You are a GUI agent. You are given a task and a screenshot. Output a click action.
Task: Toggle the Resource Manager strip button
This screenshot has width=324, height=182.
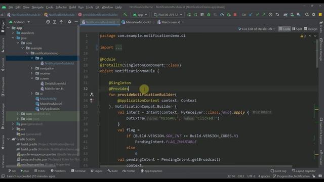click(x=3, y=116)
